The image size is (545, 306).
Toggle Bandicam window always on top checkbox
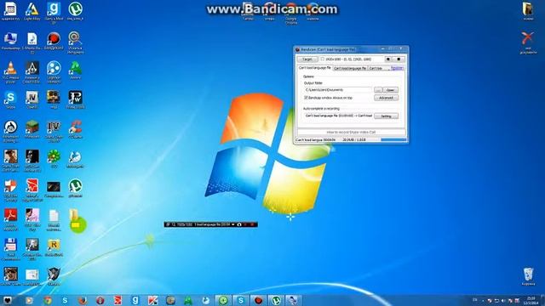307,98
